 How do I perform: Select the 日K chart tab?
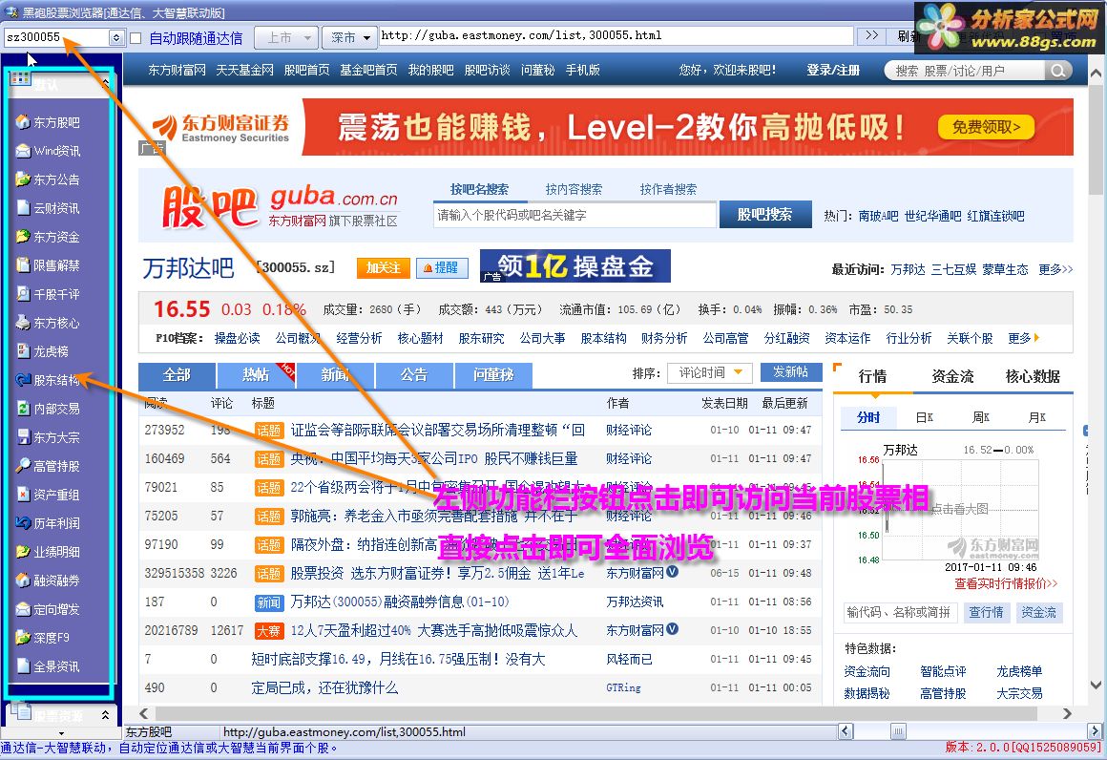point(924,417)
